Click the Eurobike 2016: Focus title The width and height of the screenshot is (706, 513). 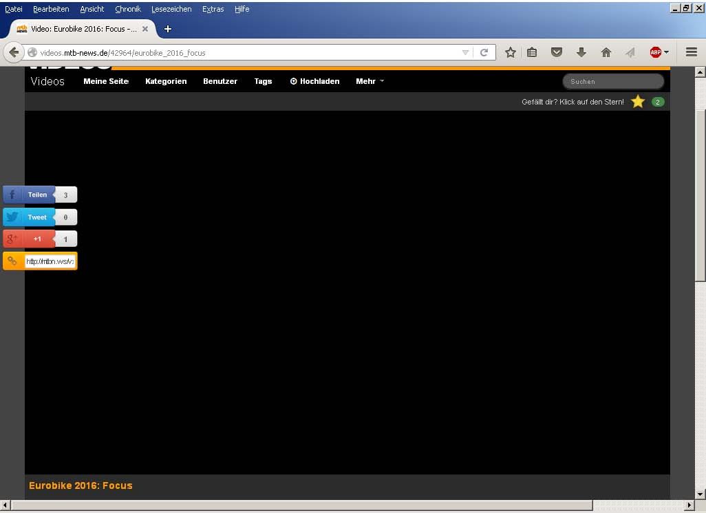tap(81, 485)
